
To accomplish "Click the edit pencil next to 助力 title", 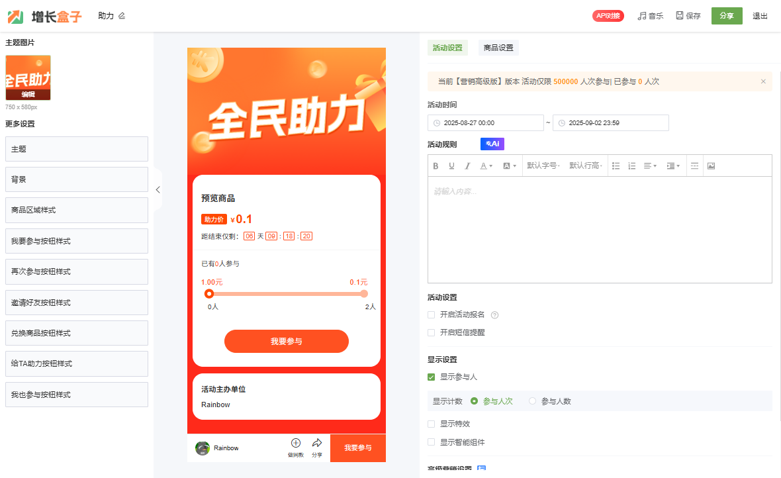I will coord(122,16).
